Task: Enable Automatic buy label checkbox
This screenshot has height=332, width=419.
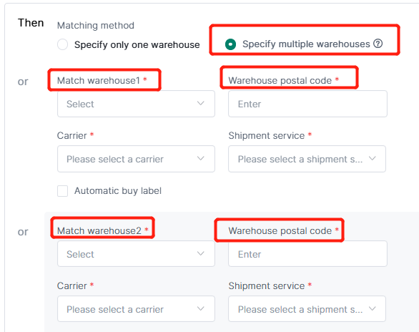Action: [62, 191]
